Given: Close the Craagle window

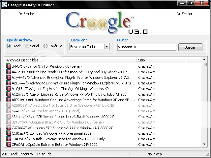Looking at the screenshot, I should click(202, 3).
